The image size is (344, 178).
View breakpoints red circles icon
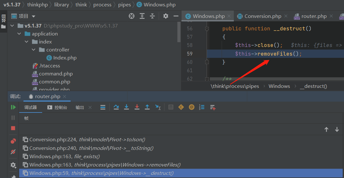(13, 141)
